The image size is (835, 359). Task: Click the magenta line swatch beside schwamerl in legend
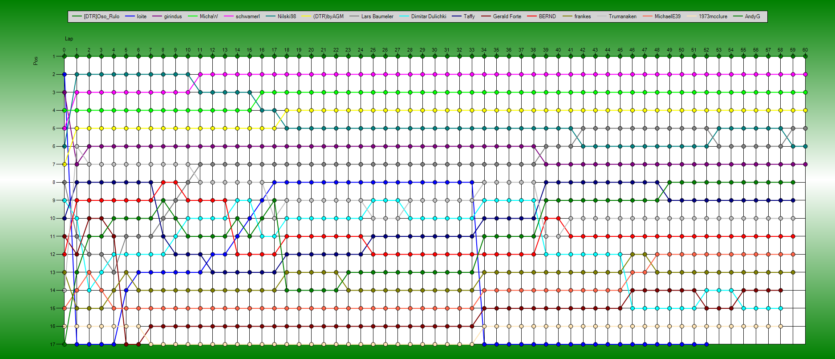click(x=228, y=16)
